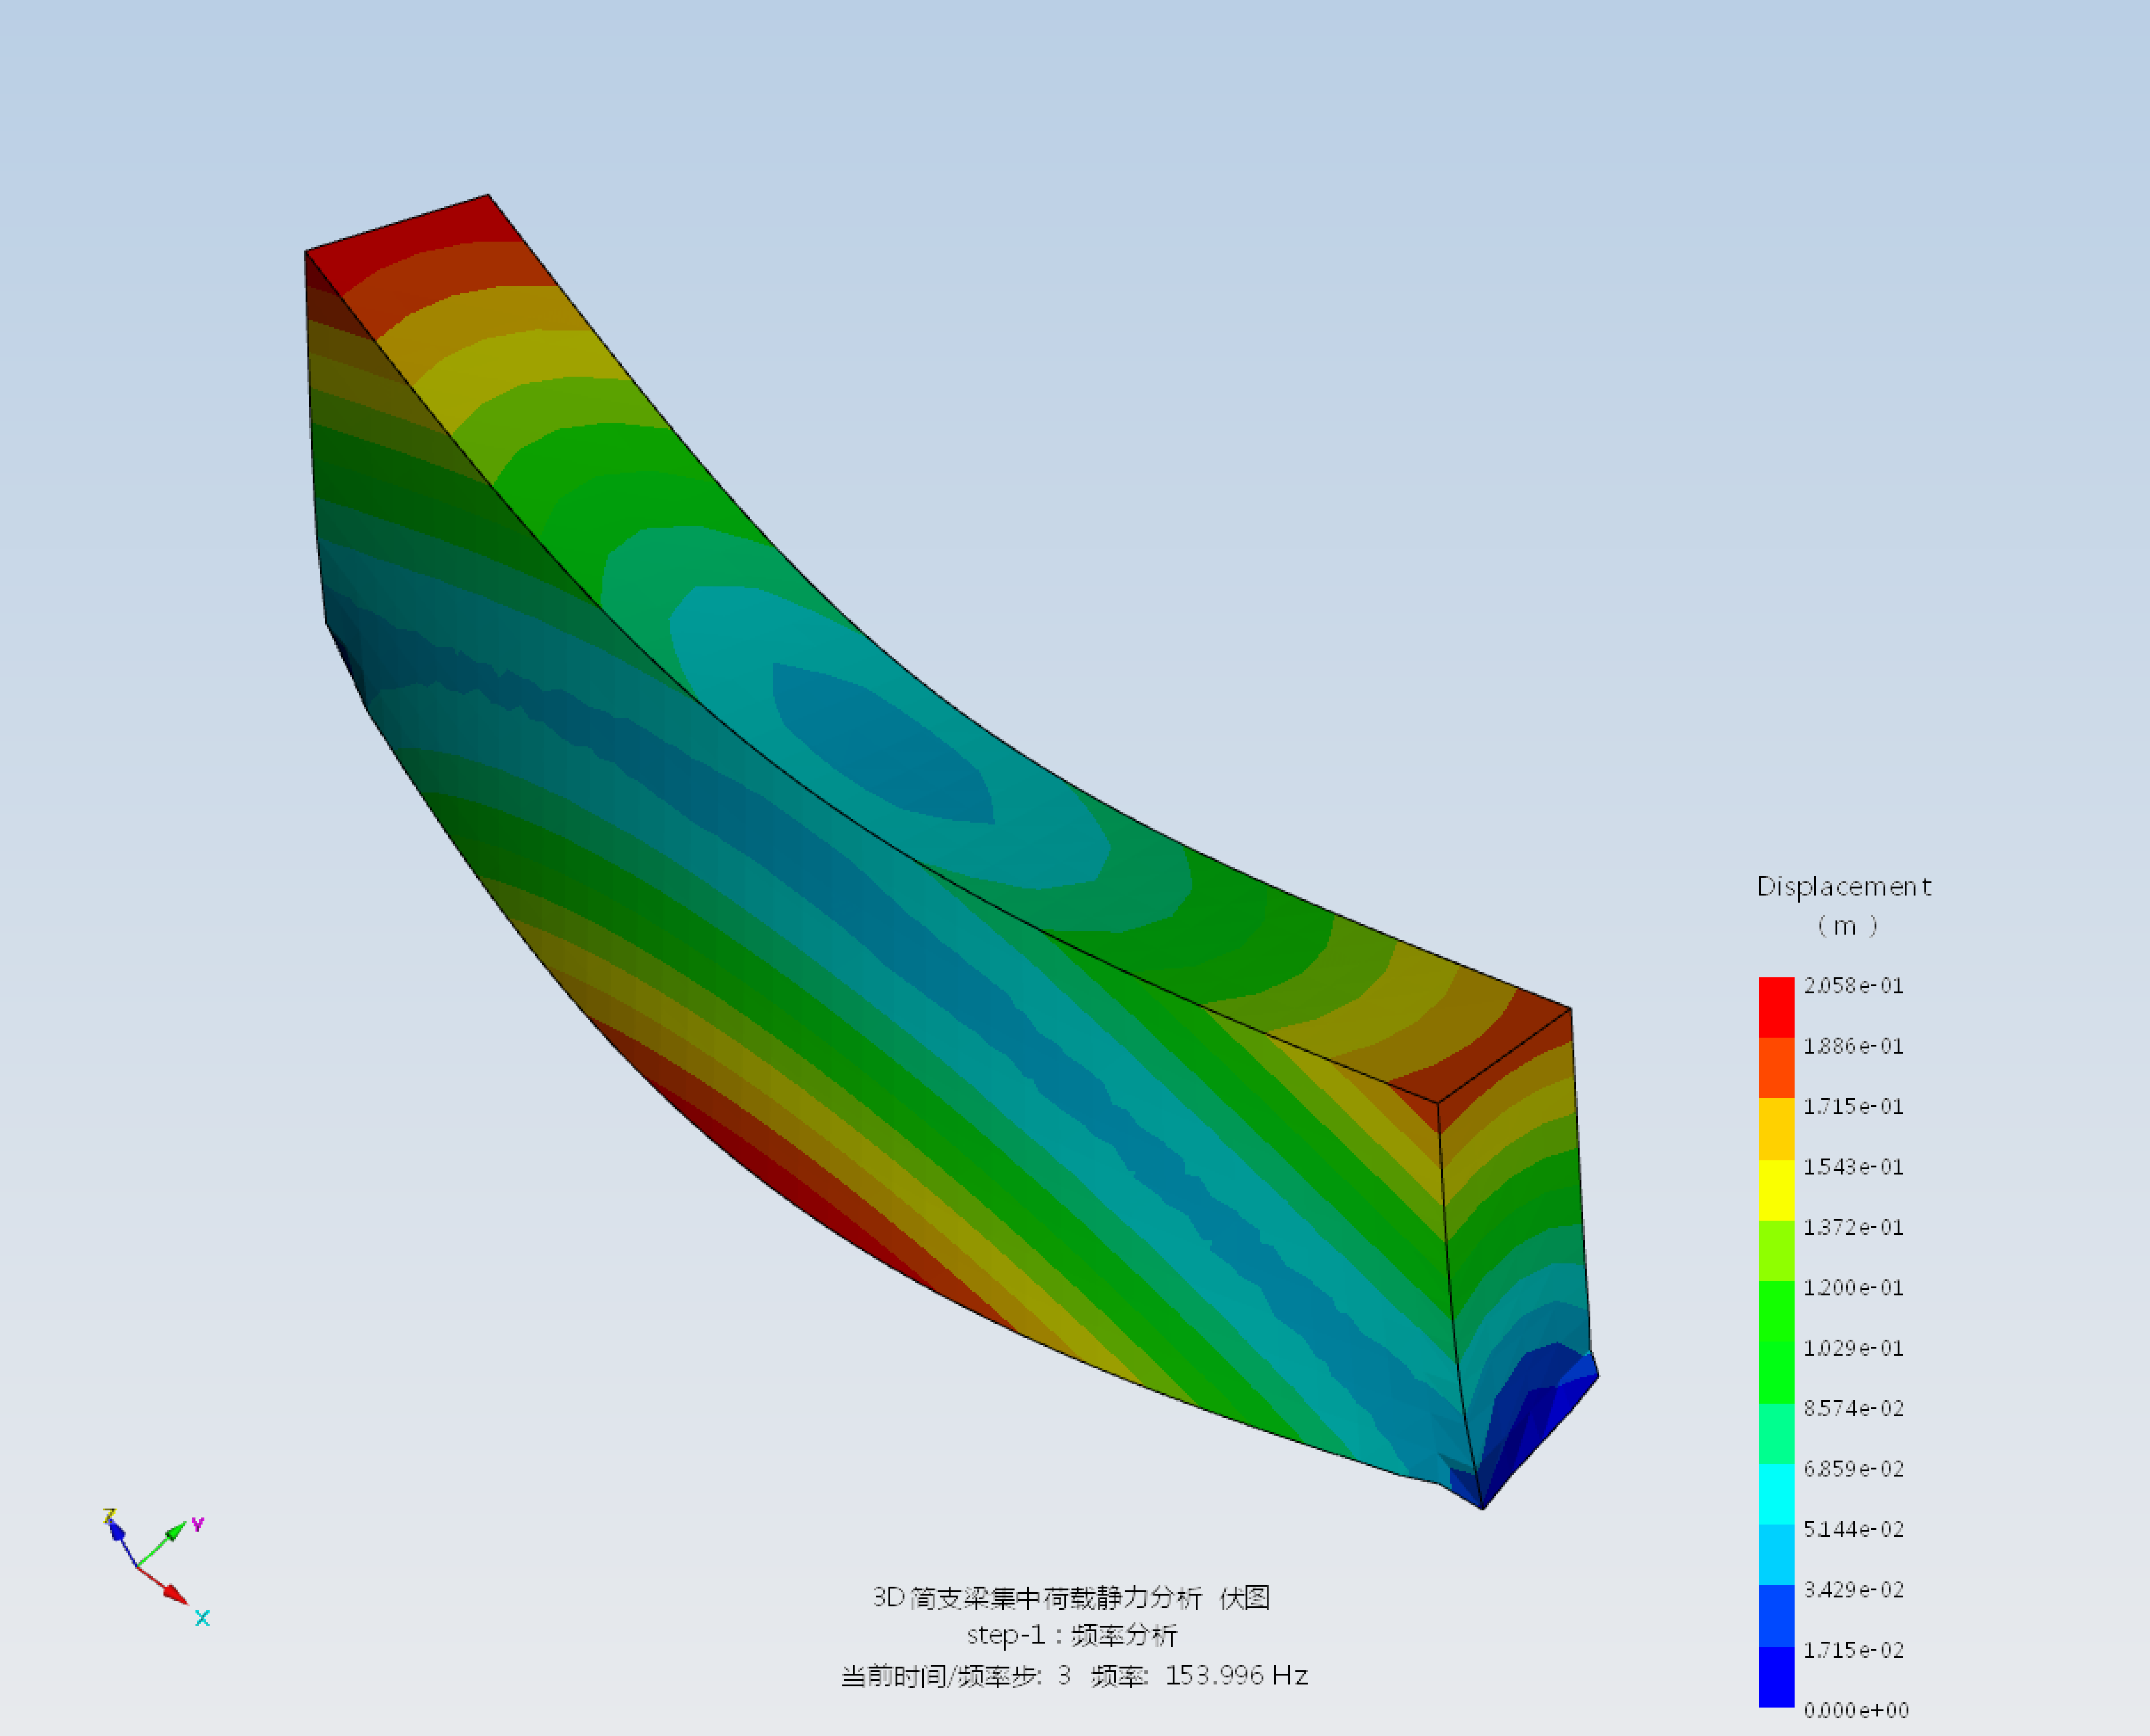
Task: Click the Displacement legend title
Action: click(1844, 887)
